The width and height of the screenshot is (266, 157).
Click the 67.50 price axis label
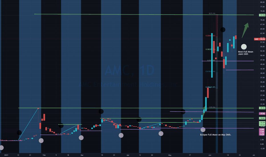point(262,25)
